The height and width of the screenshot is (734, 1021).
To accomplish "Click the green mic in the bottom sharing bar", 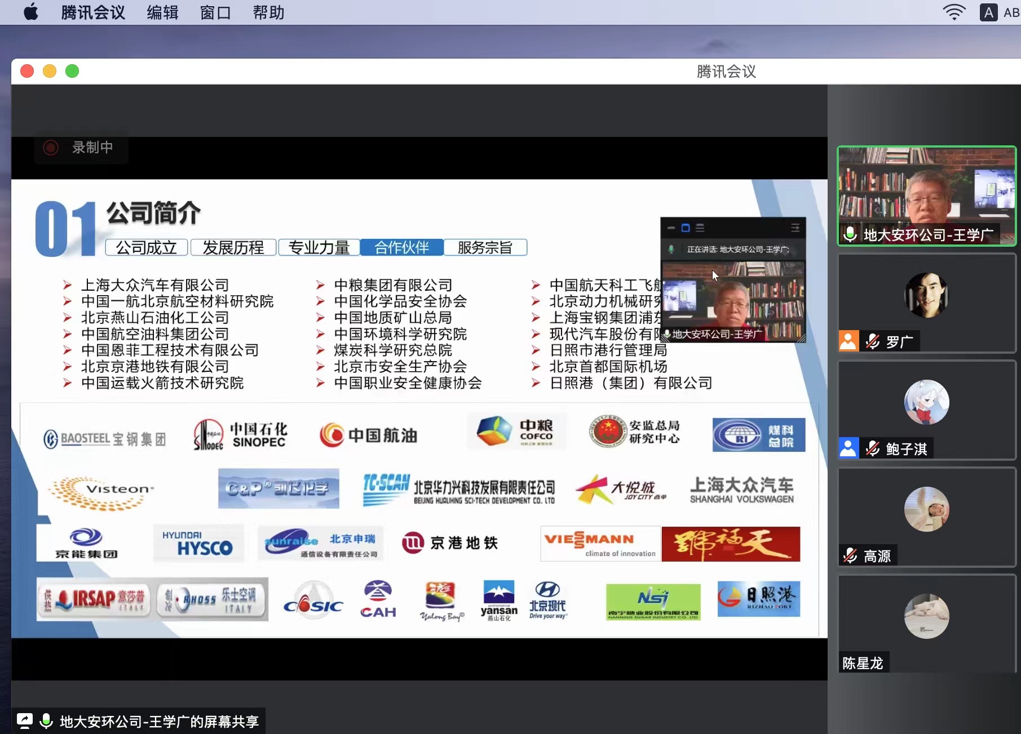I will point(47,720).
